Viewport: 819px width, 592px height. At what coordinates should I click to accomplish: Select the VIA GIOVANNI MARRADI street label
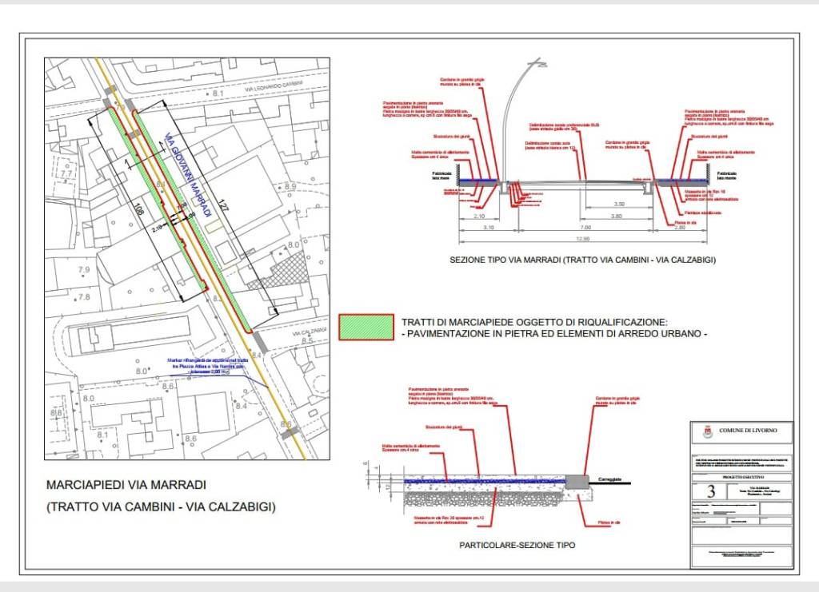point(187,175)
